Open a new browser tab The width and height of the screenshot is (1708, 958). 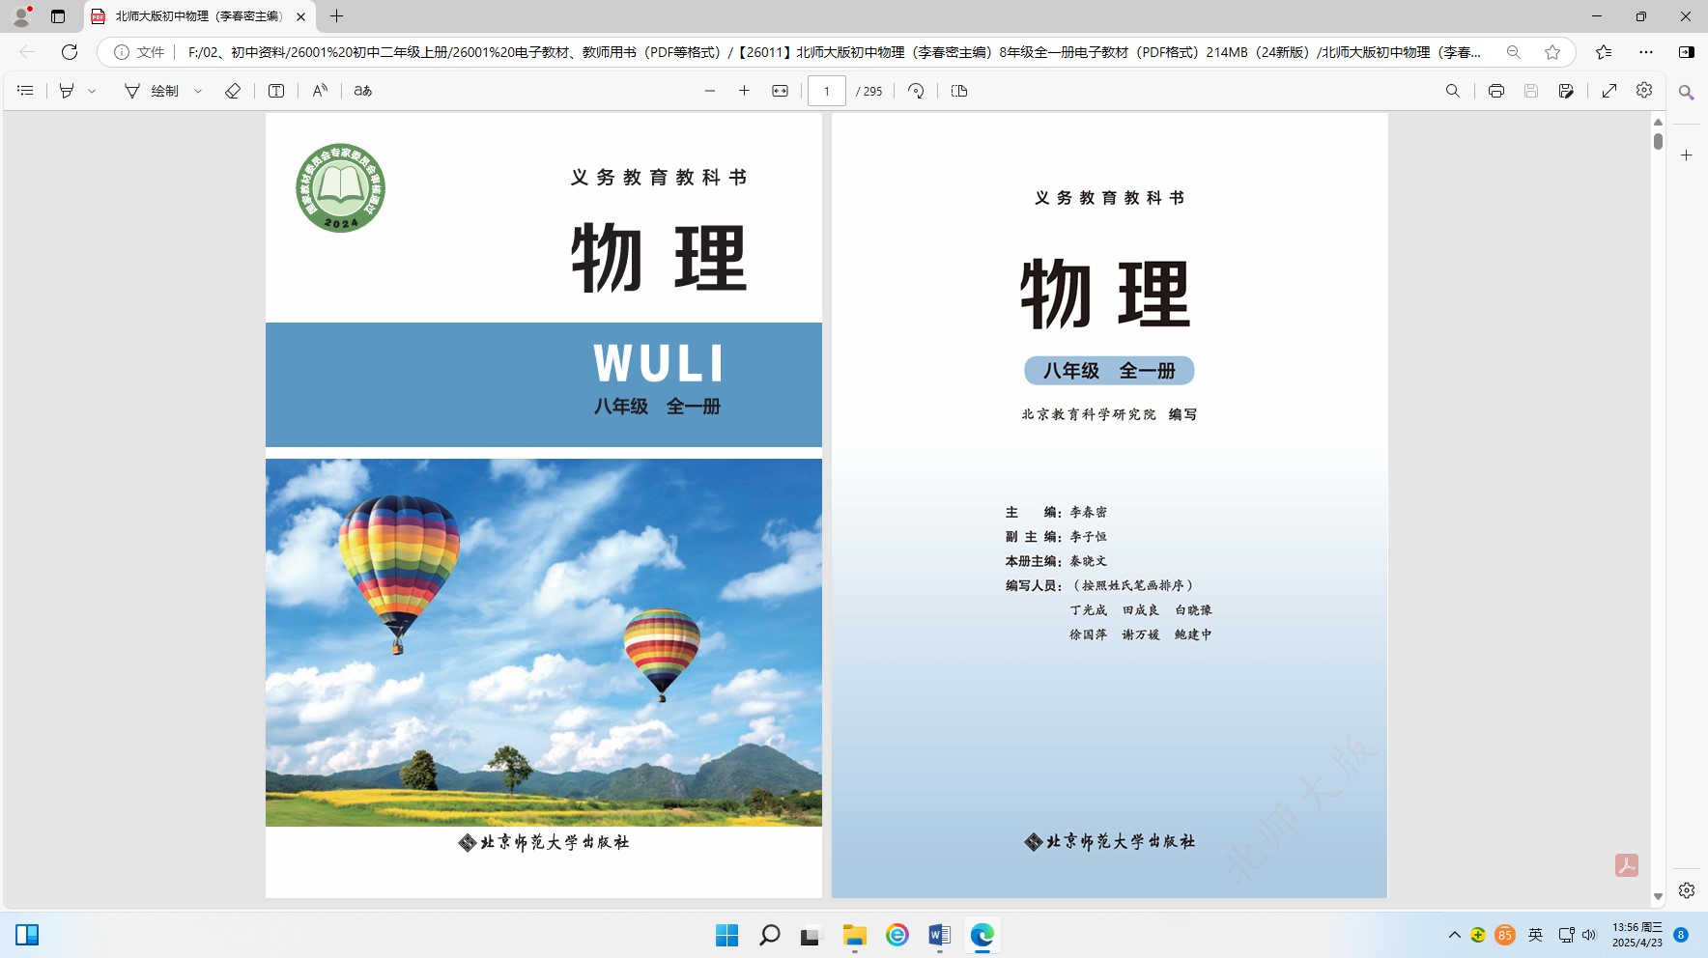point(336,16)
